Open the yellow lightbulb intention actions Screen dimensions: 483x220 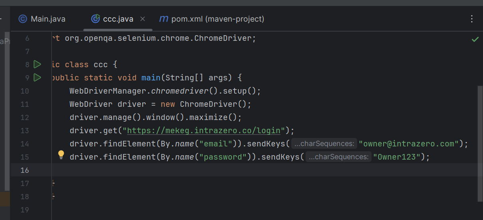point(61,154)
